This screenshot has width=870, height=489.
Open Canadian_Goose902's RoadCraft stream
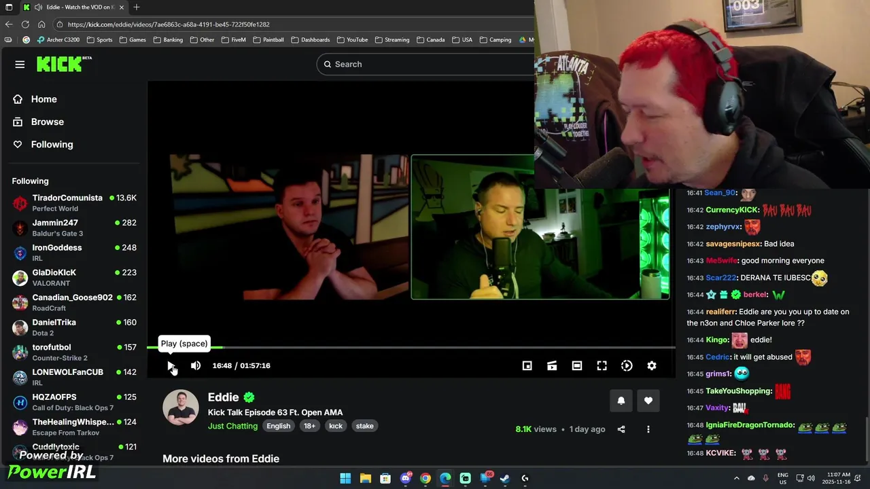click(x=73, y=302)
